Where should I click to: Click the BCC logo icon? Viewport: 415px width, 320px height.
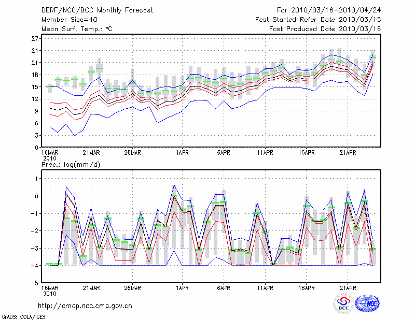coord(343,303)
